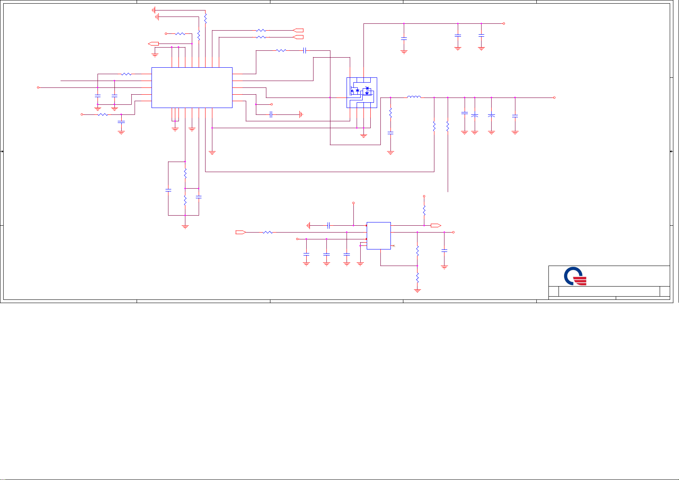Select the inductor coil symbol
Screen dimensions: 679x480
pos(414,97)
